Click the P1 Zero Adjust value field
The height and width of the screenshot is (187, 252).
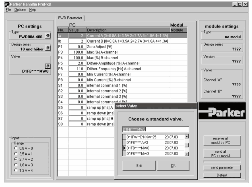tap(77, 47)
